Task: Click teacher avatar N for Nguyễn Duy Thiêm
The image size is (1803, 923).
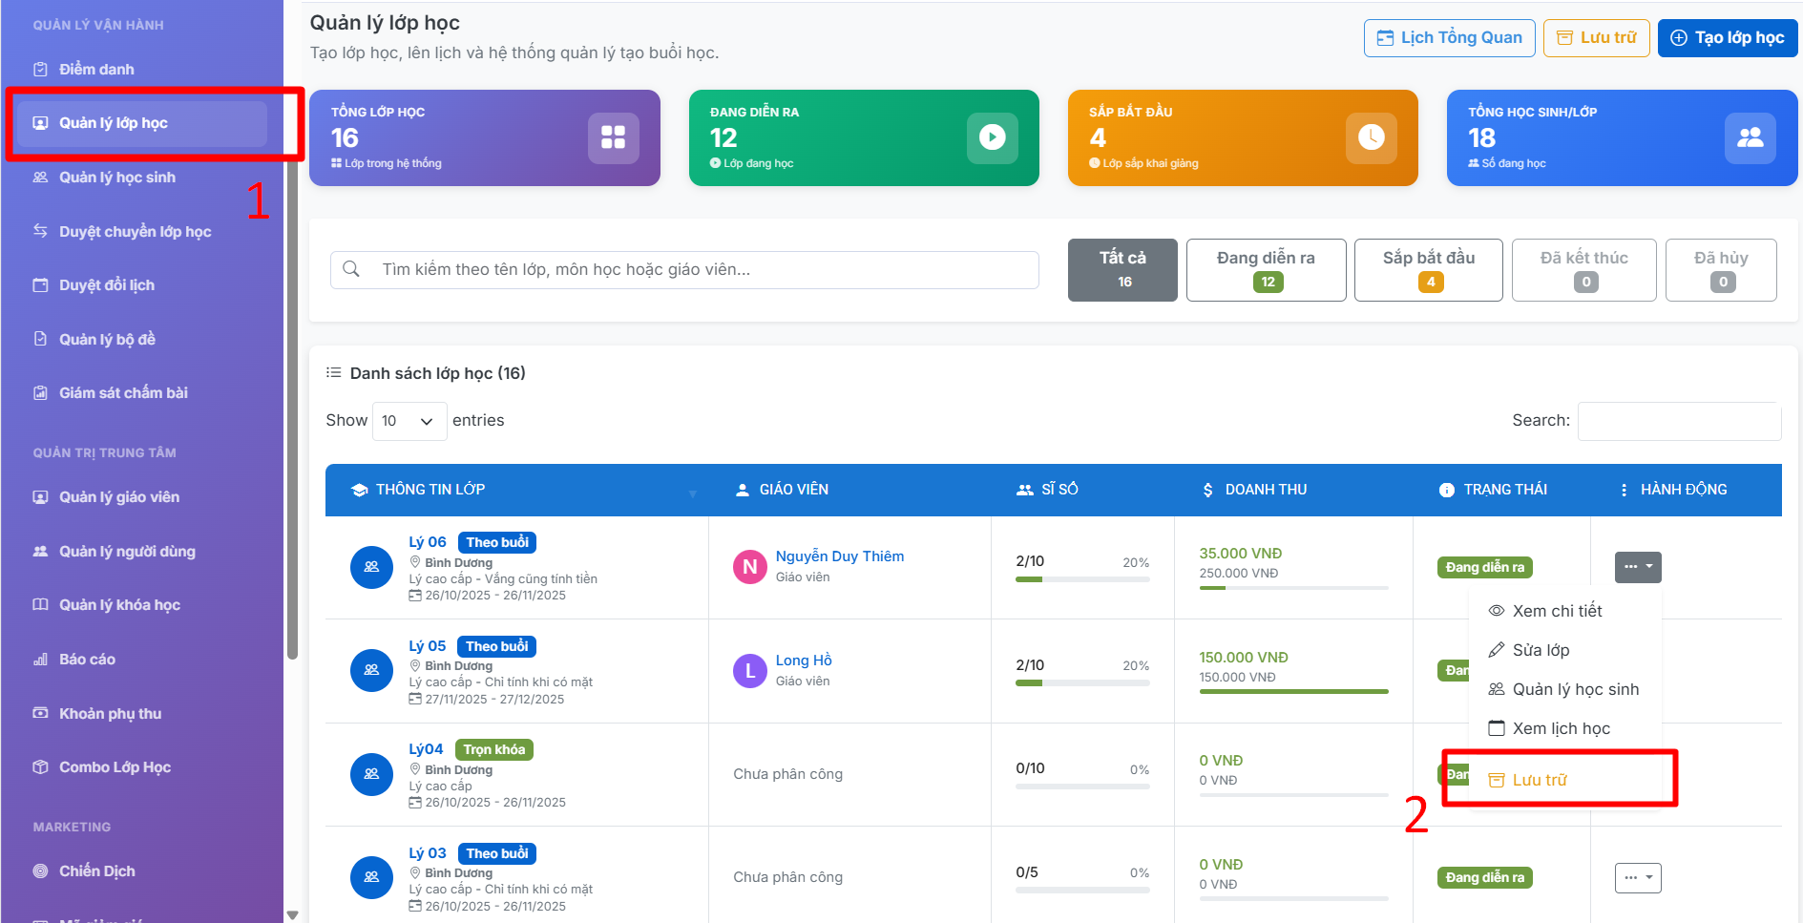Action: pos(750,567)
